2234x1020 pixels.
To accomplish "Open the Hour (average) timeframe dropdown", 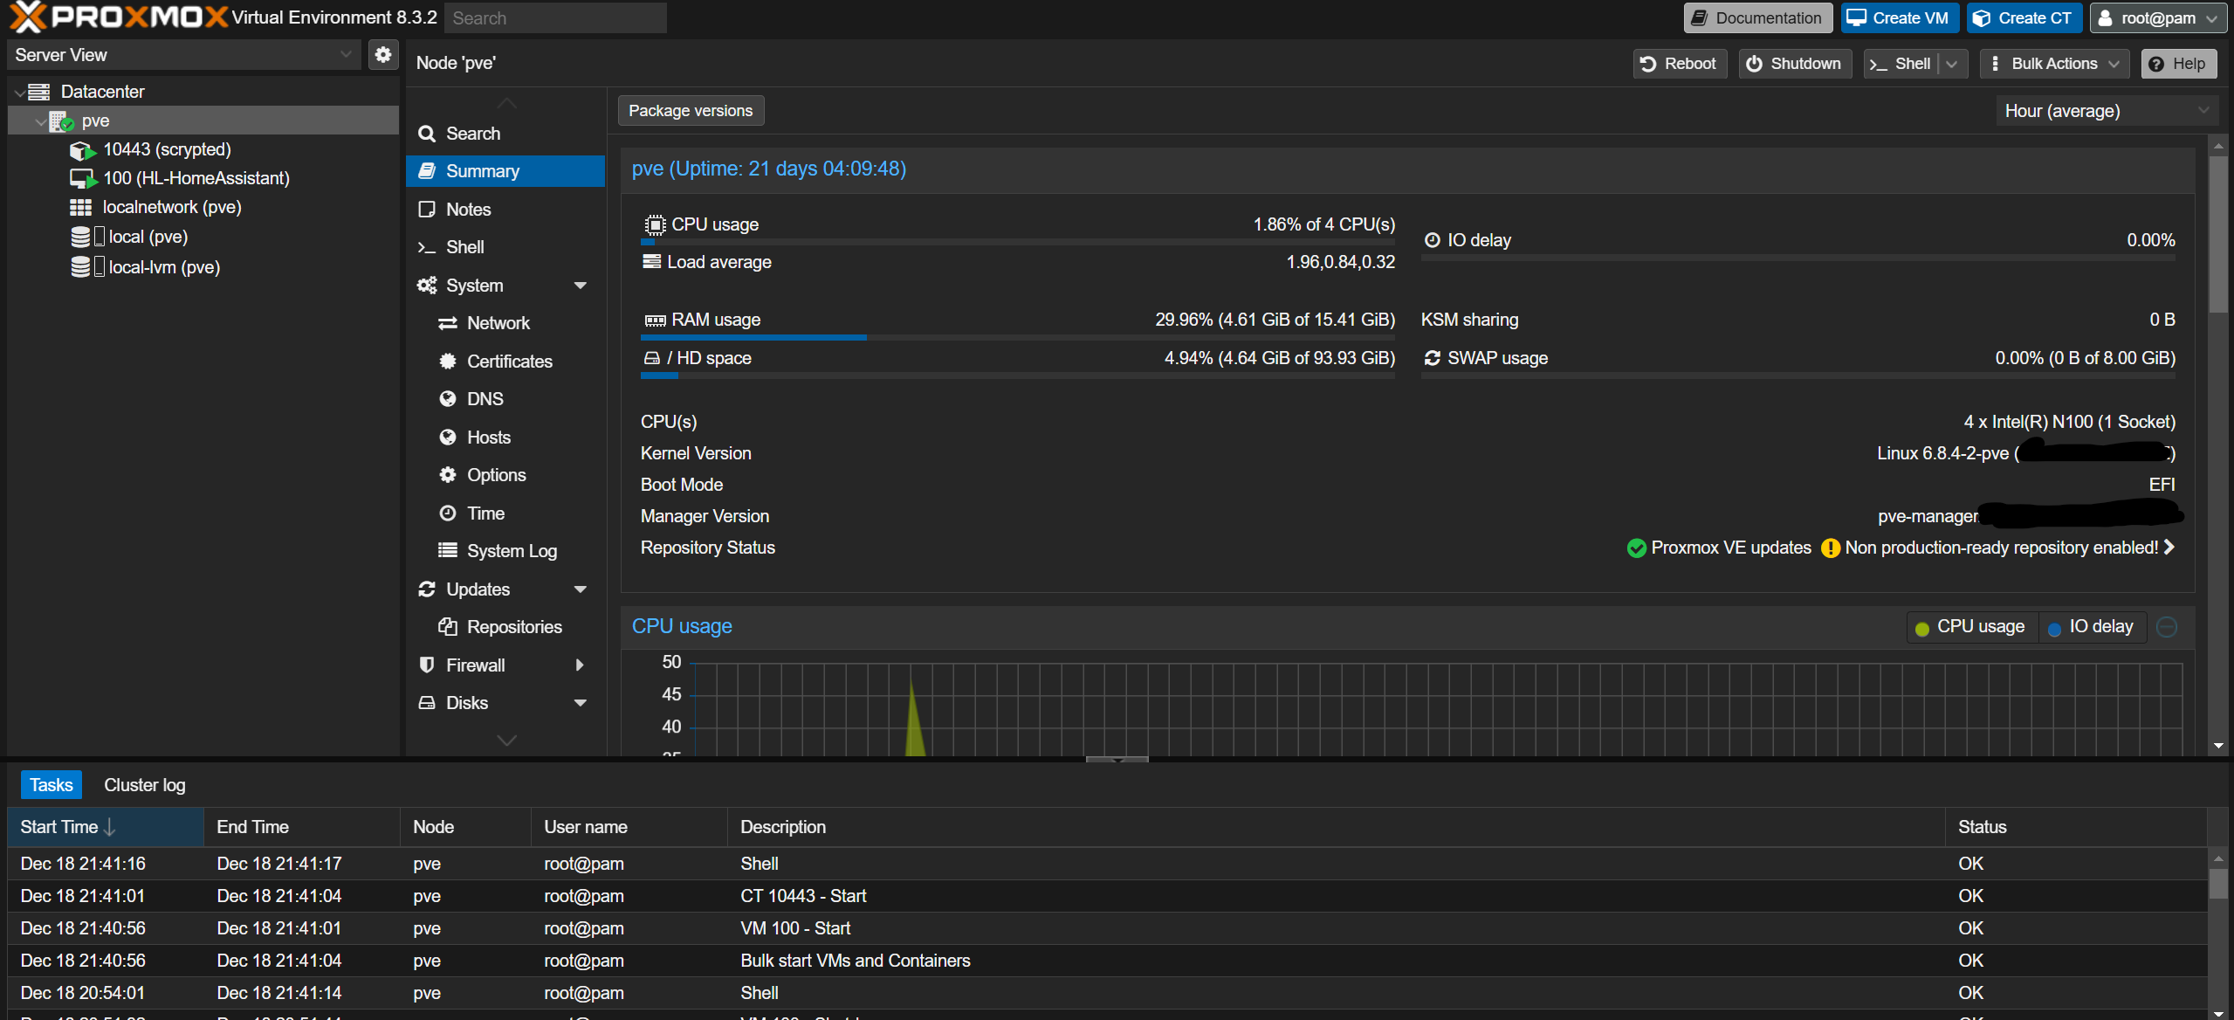I will pos(2106,111).
